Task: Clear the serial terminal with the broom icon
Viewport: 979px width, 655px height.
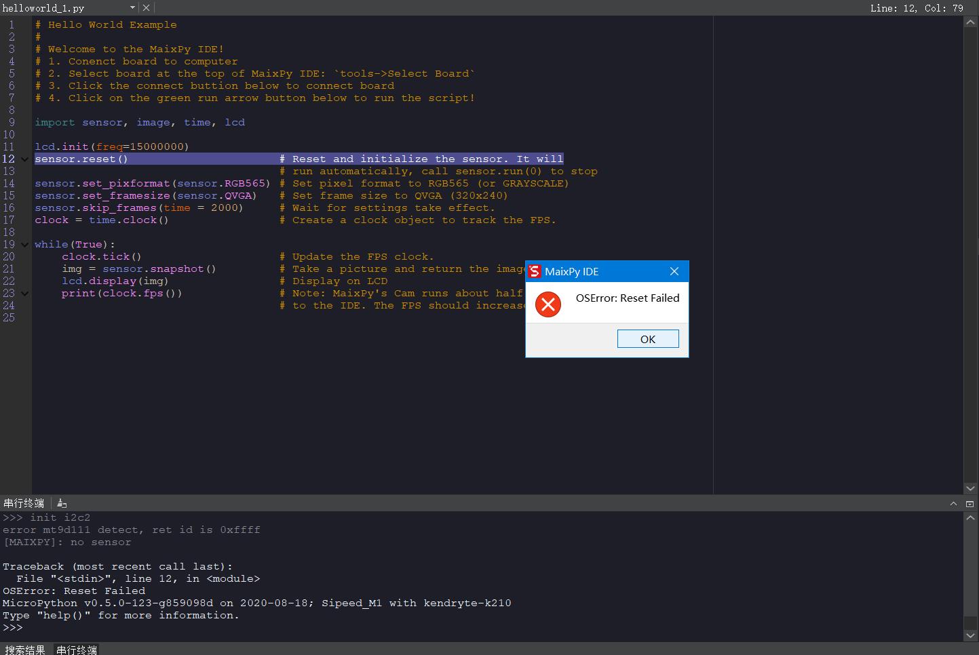Action: pos(62,503)
